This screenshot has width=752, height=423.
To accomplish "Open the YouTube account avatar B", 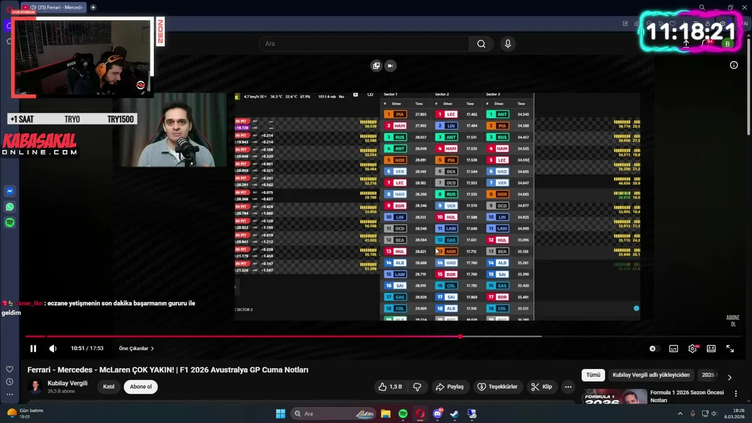I will [727, 43].
